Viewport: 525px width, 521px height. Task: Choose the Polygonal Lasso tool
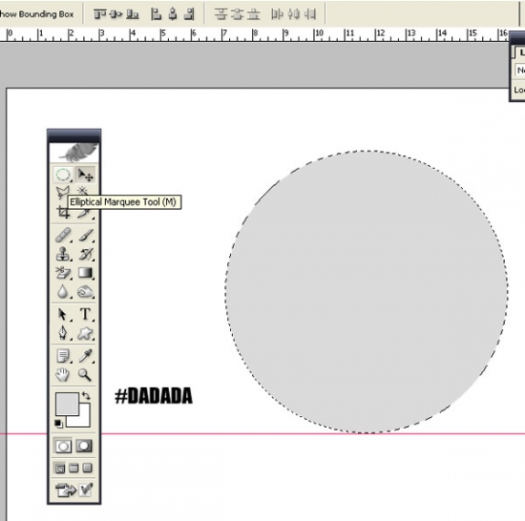coord(63,193)
